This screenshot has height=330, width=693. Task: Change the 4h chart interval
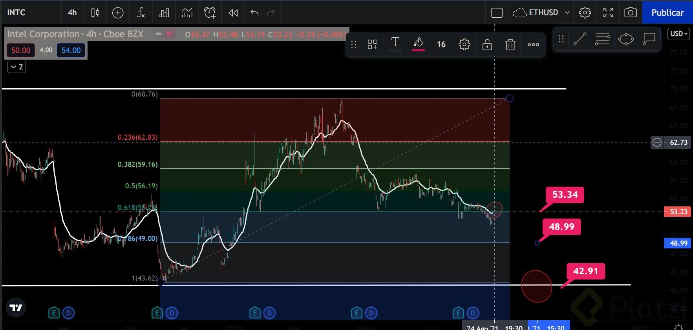(72, 13)
